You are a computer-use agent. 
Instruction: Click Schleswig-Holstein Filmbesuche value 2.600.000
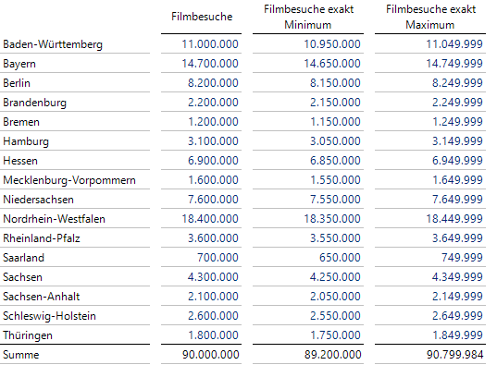point(213,316)
